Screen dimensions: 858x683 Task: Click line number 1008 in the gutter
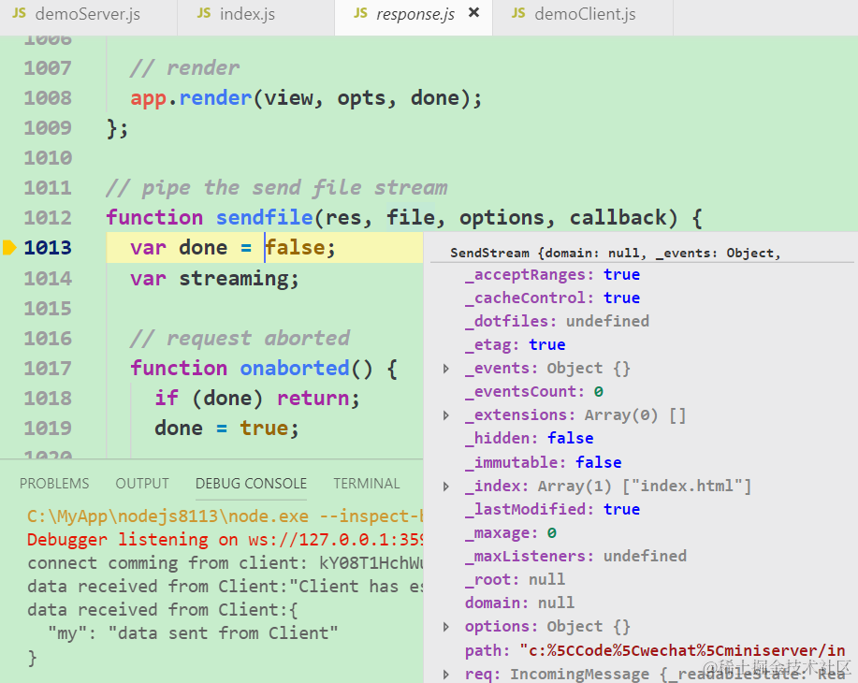pos(48,98)
